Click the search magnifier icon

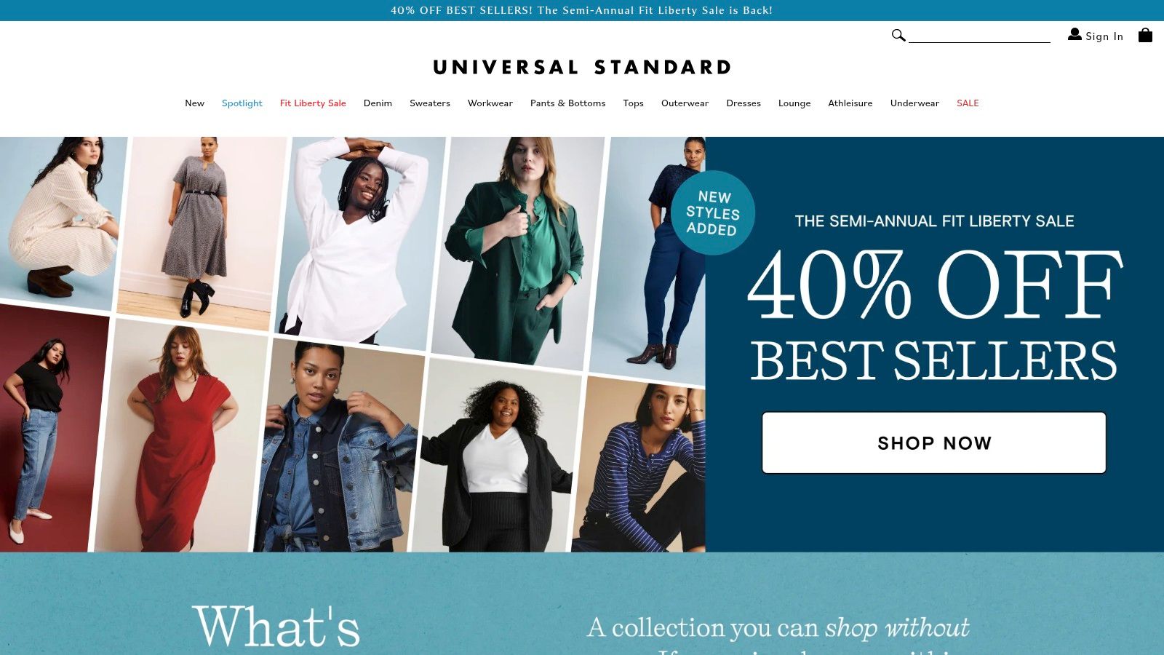[x=898, y=35]
